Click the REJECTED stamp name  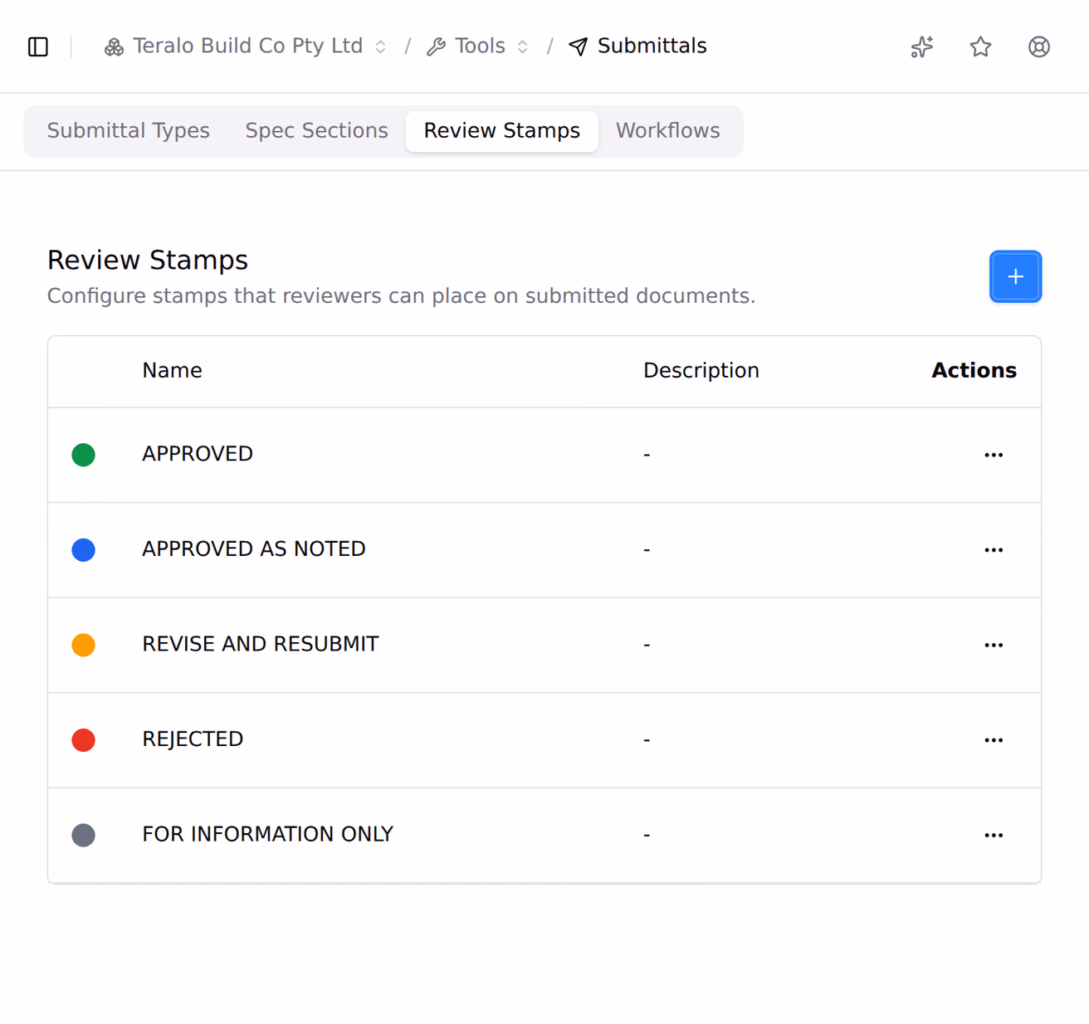(193, 739)
